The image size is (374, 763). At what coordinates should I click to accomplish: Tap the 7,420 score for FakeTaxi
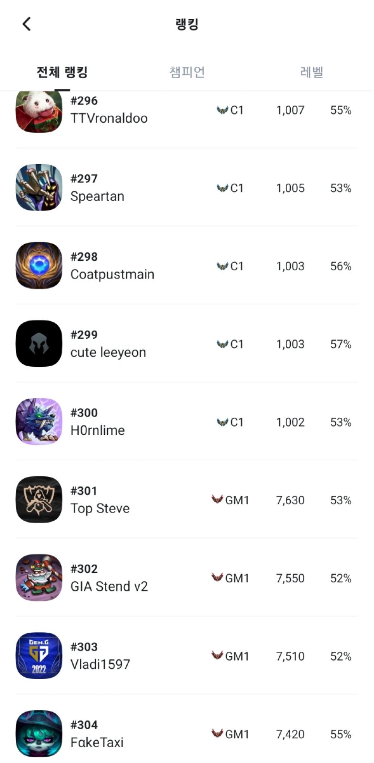pos(290,734)
